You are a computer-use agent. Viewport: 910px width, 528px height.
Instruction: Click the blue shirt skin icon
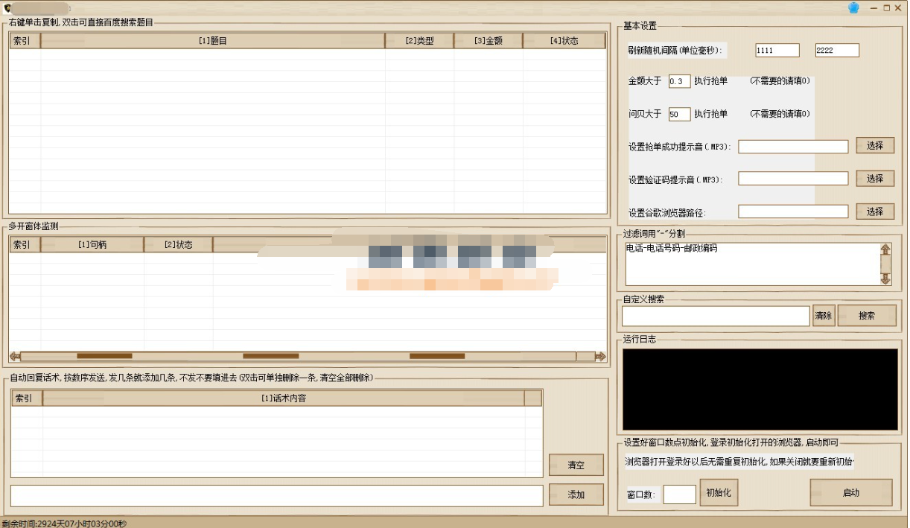tap(853, 7)
